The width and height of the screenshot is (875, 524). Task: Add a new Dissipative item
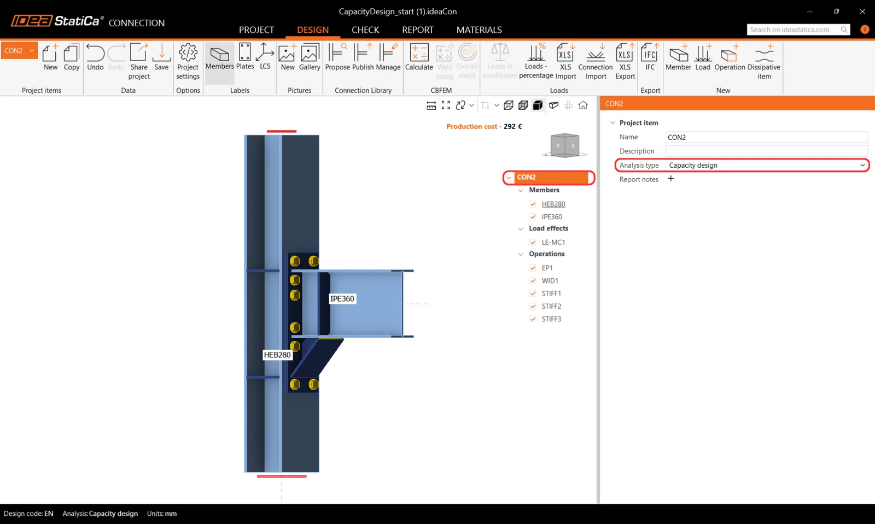[x=764, y=62]
